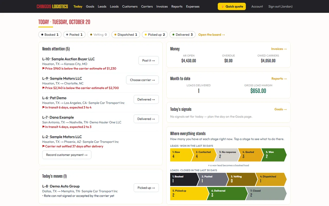Sign out of Jordan's account

(280, 6)
